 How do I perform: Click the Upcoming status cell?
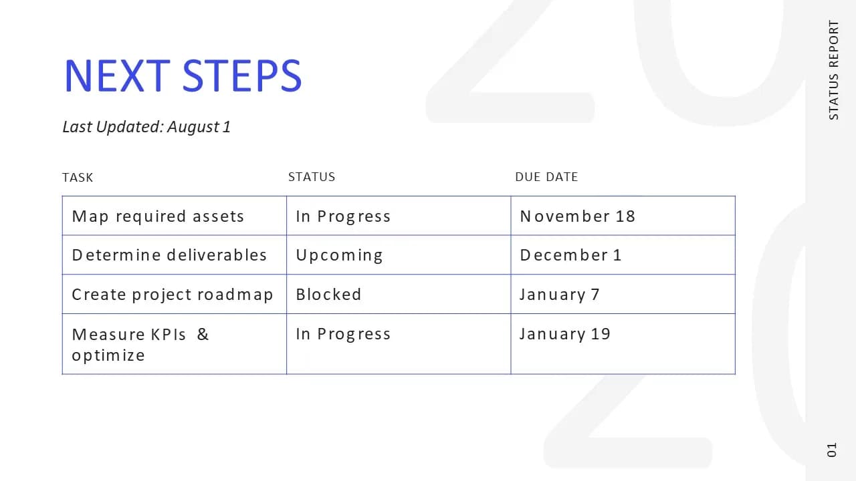(x=399, y=255)
